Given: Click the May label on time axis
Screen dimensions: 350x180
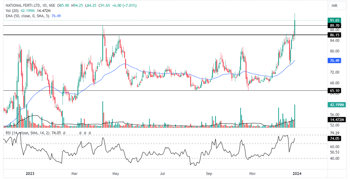Looking at the screenshot, I should 116,173.
